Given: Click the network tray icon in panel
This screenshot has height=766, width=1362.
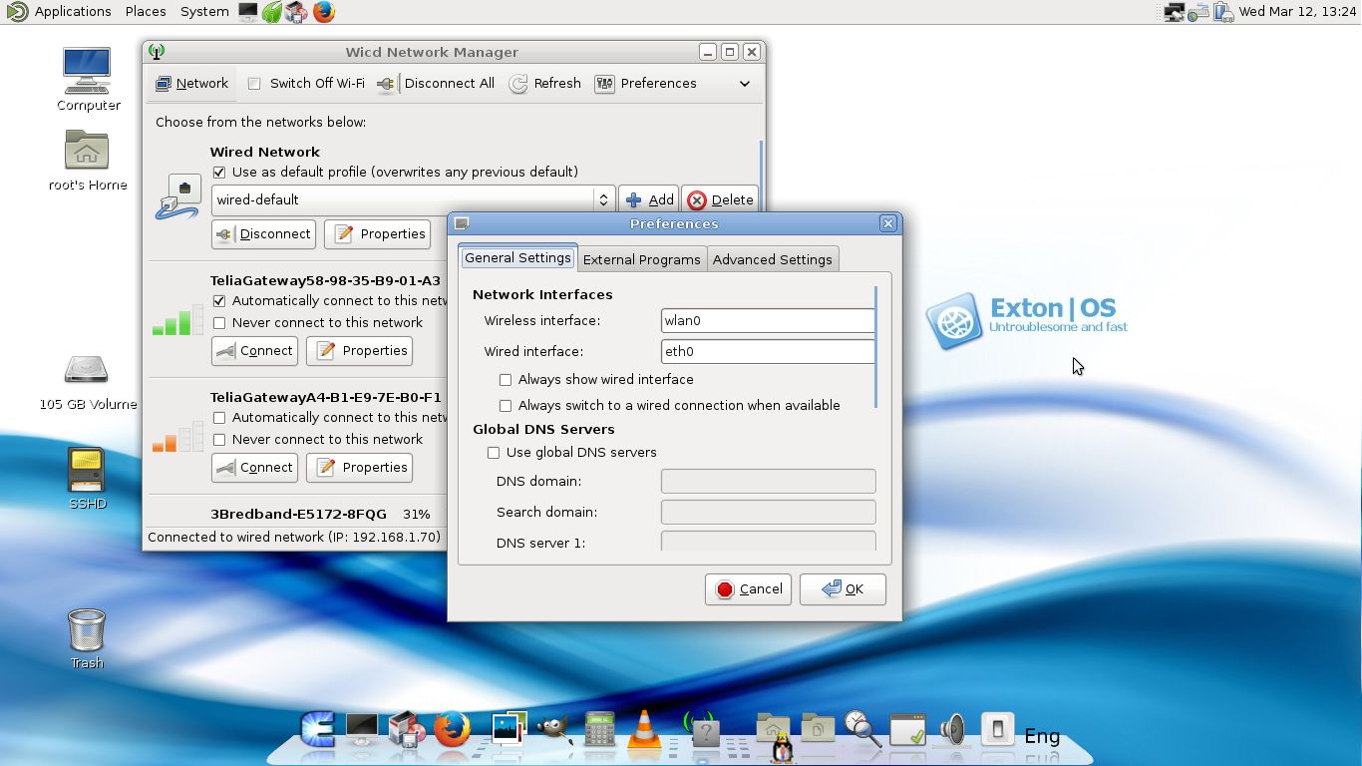Looking at the screenshot, I should (x=1175, y=12).
